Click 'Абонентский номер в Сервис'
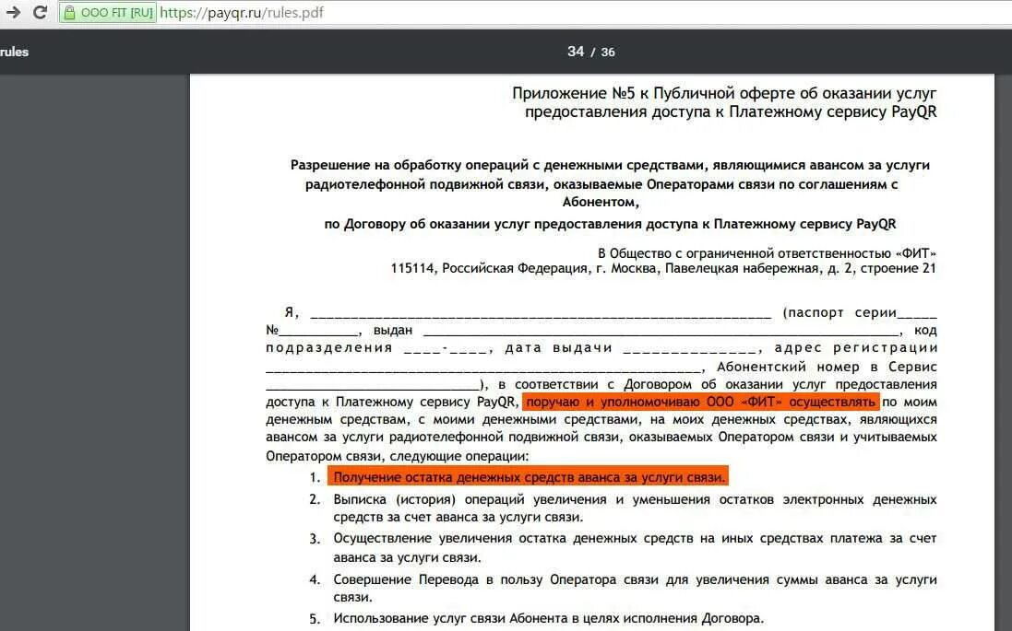This screenshot has width=1012, height=631. point(827,367)
